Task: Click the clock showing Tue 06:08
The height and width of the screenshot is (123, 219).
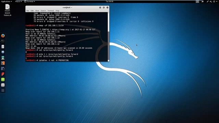Action: [109, 1]
